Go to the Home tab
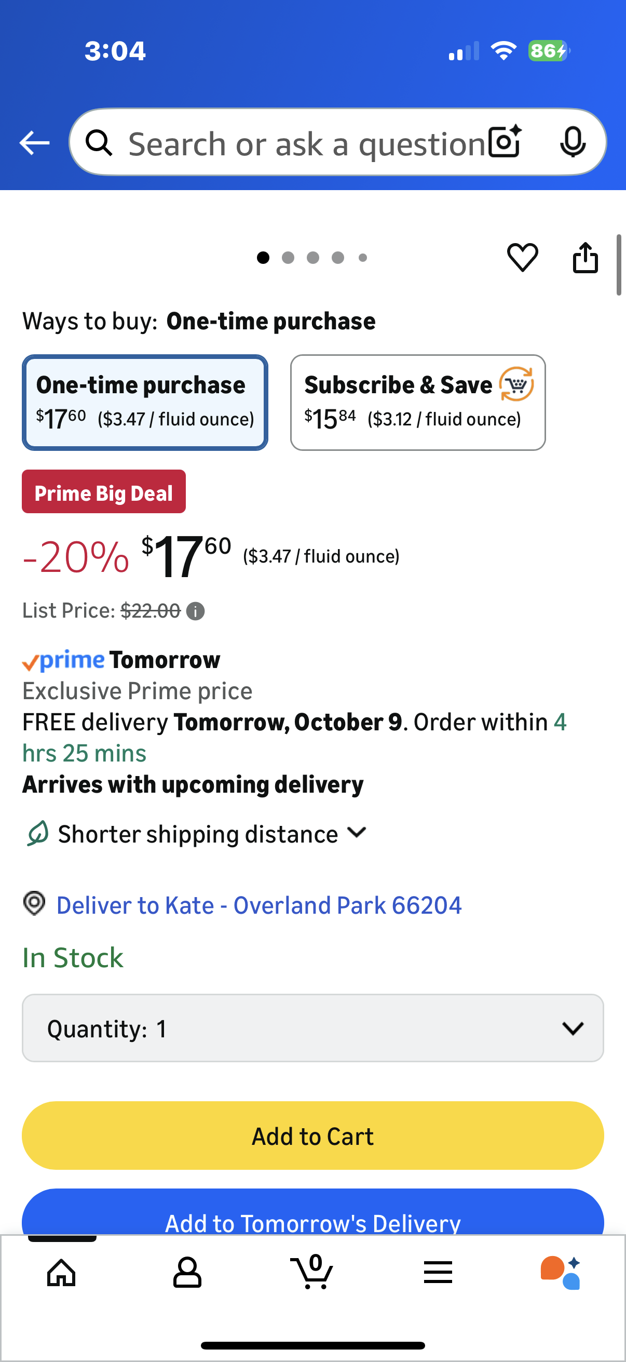This screenshot has width=626, height=1362. coord(61,1272)
